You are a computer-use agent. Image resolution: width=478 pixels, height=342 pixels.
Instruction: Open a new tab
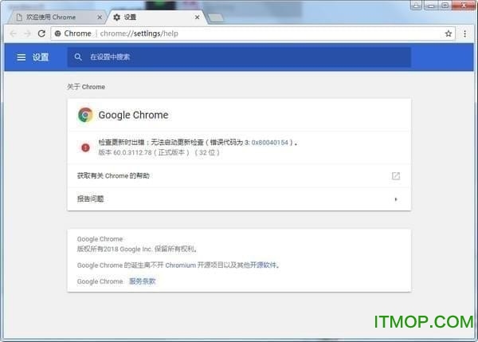point(216,17)
